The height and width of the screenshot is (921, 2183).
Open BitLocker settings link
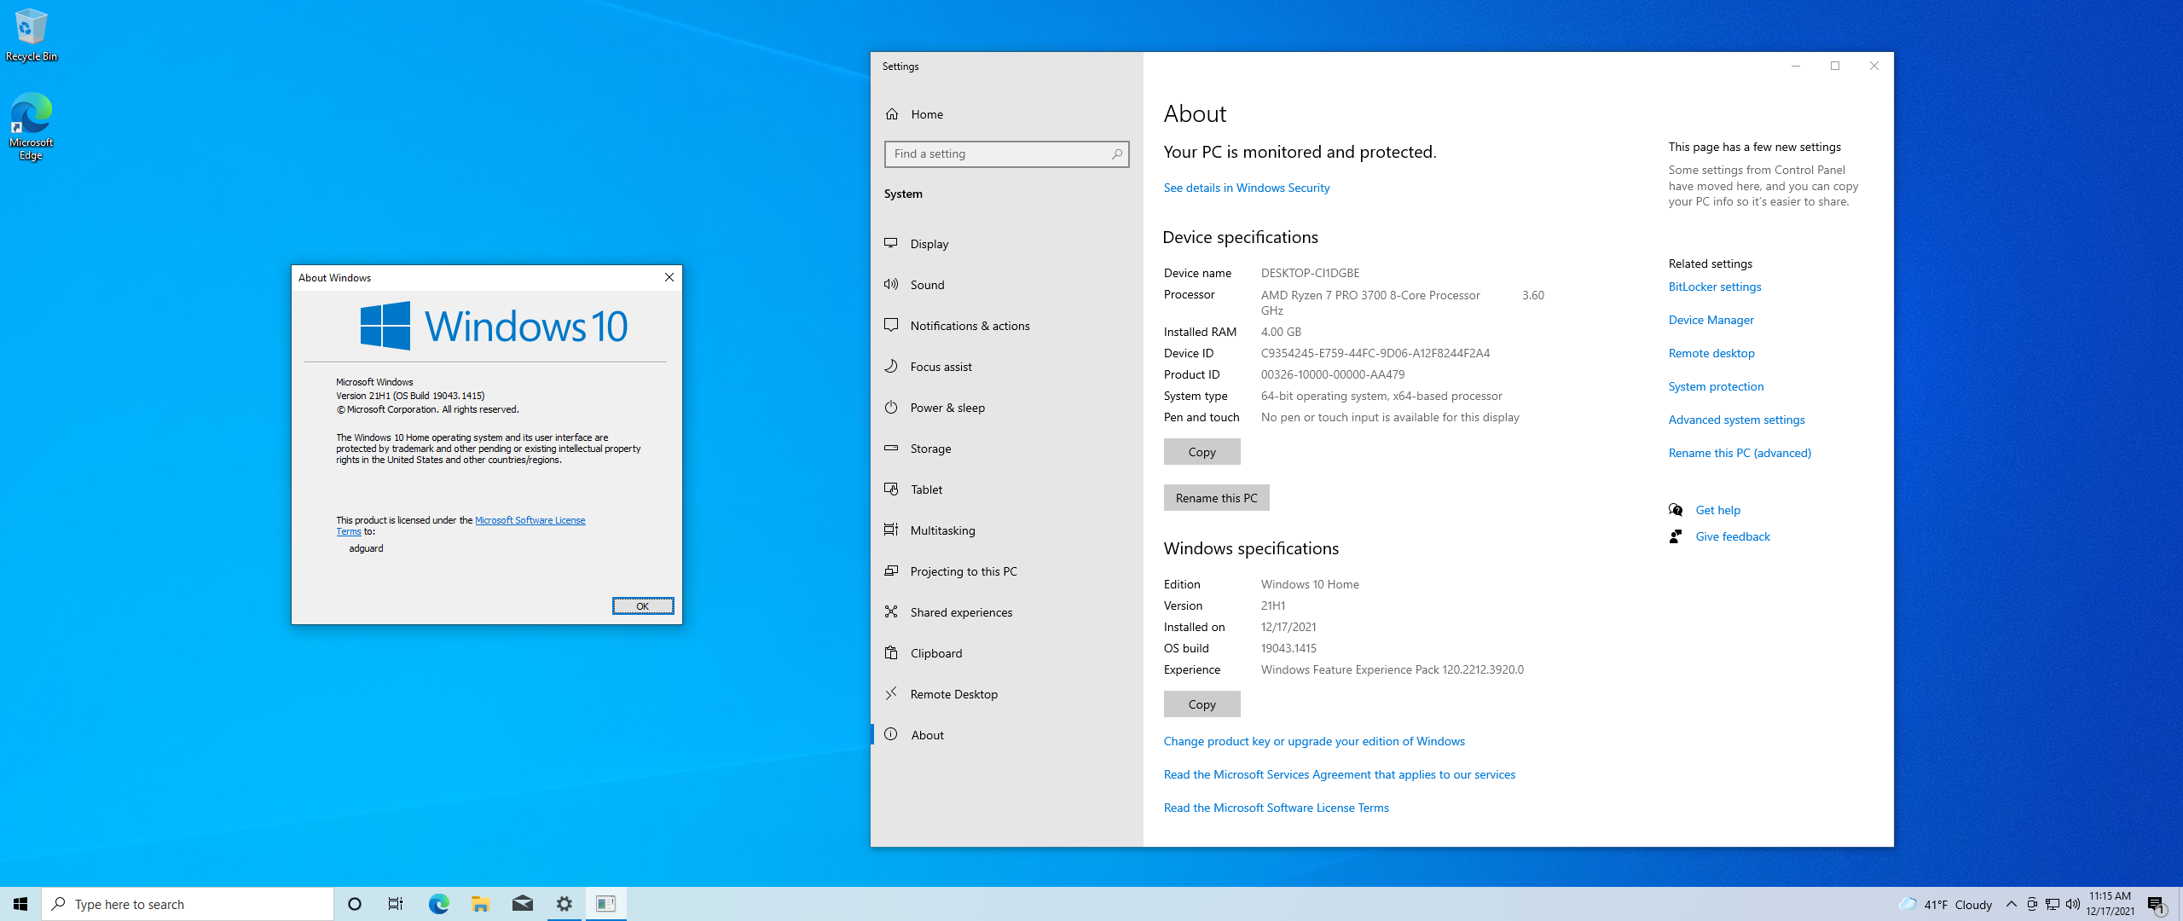[x=1714, y=287]
